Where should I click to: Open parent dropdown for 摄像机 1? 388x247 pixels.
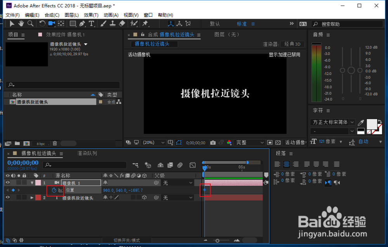coord(177,183)
